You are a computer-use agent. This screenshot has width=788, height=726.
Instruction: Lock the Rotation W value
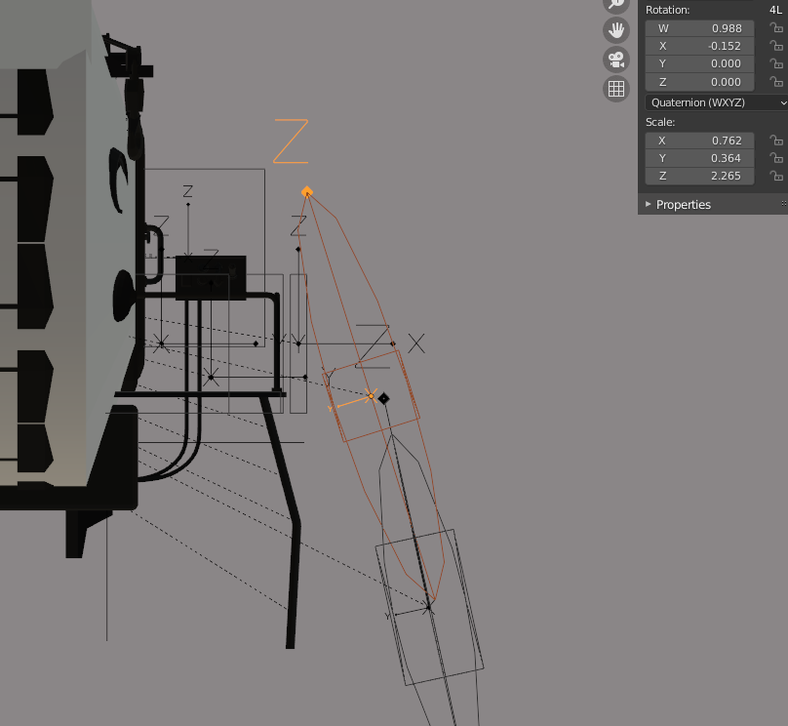click(776, 28)
